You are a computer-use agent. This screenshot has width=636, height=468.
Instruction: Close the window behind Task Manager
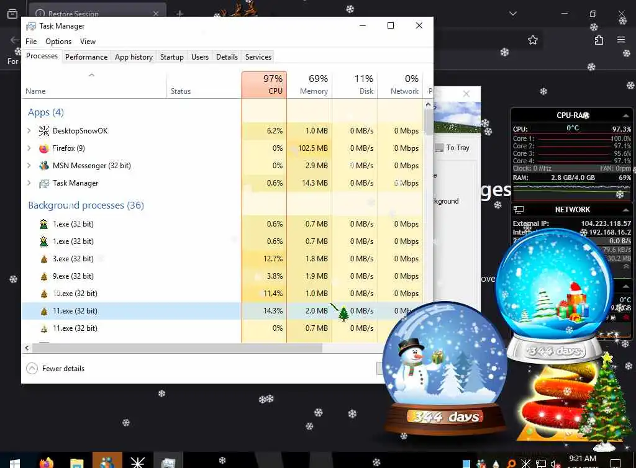pos(466,94)
